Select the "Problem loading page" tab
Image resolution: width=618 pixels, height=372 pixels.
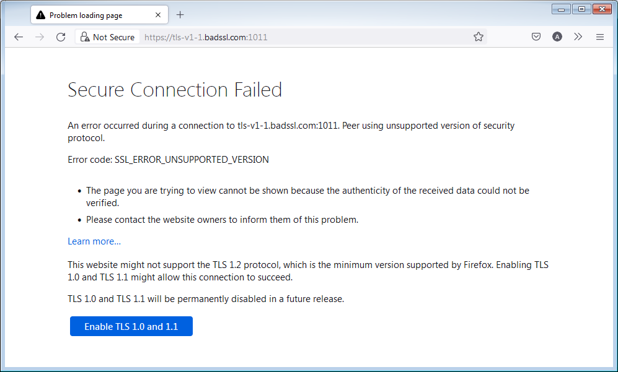[x=87, y=15]
